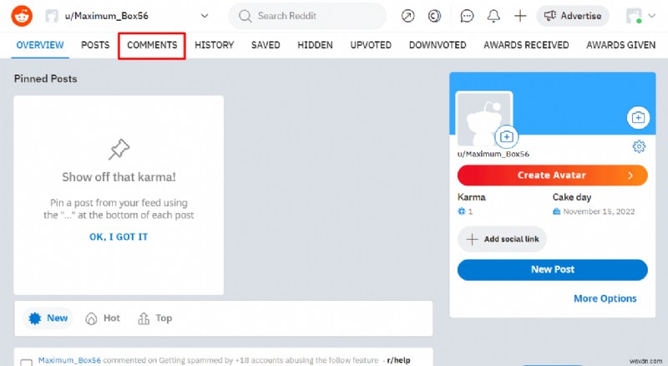The image size is (668, 366).
Task: Click the search magnifier icon
Action: point(245,16)
